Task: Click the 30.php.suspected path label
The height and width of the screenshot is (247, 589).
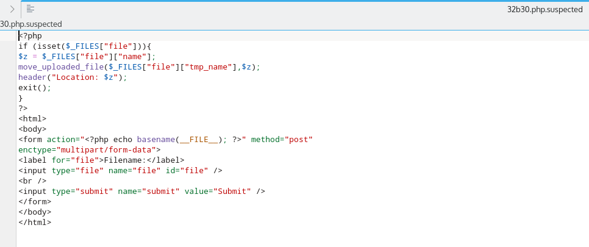Action: click(x=31, y=24)
